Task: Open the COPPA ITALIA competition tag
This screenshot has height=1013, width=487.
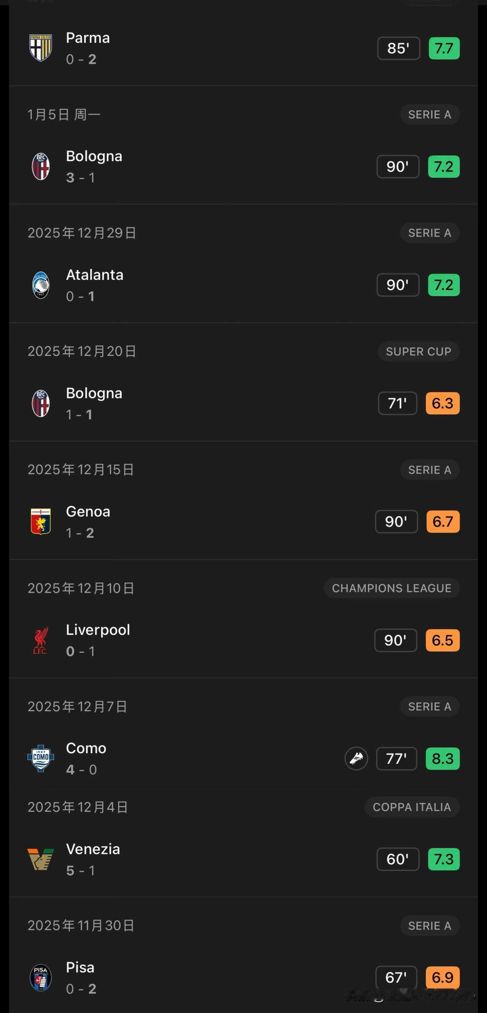Action: click(x=412, y=807)
